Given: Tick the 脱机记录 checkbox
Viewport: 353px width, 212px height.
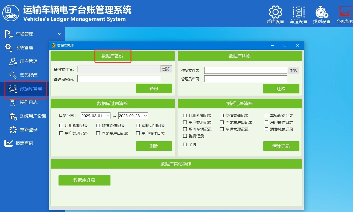Looking at the screenshot, I should click(x=185, y=136).
